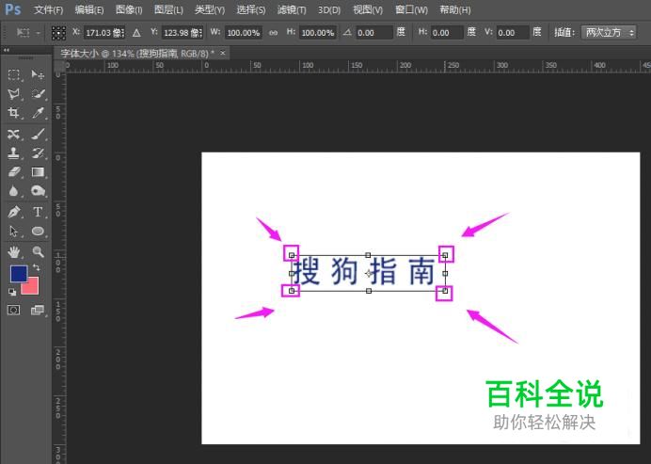Image resolution: width=651 pixels, height=464 pixels.
Task: Select the Quick Selection tool
Action: pos(38,94)
